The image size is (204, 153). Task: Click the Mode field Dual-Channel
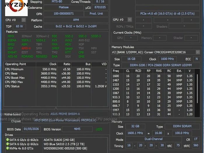tap(154, 139)
